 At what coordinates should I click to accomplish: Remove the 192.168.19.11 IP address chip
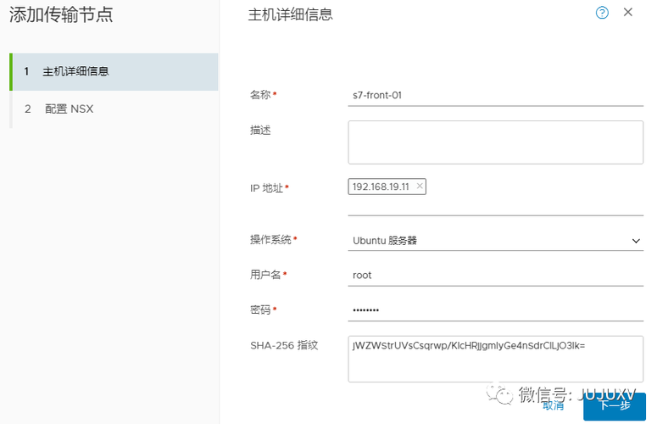click(420, 186)
